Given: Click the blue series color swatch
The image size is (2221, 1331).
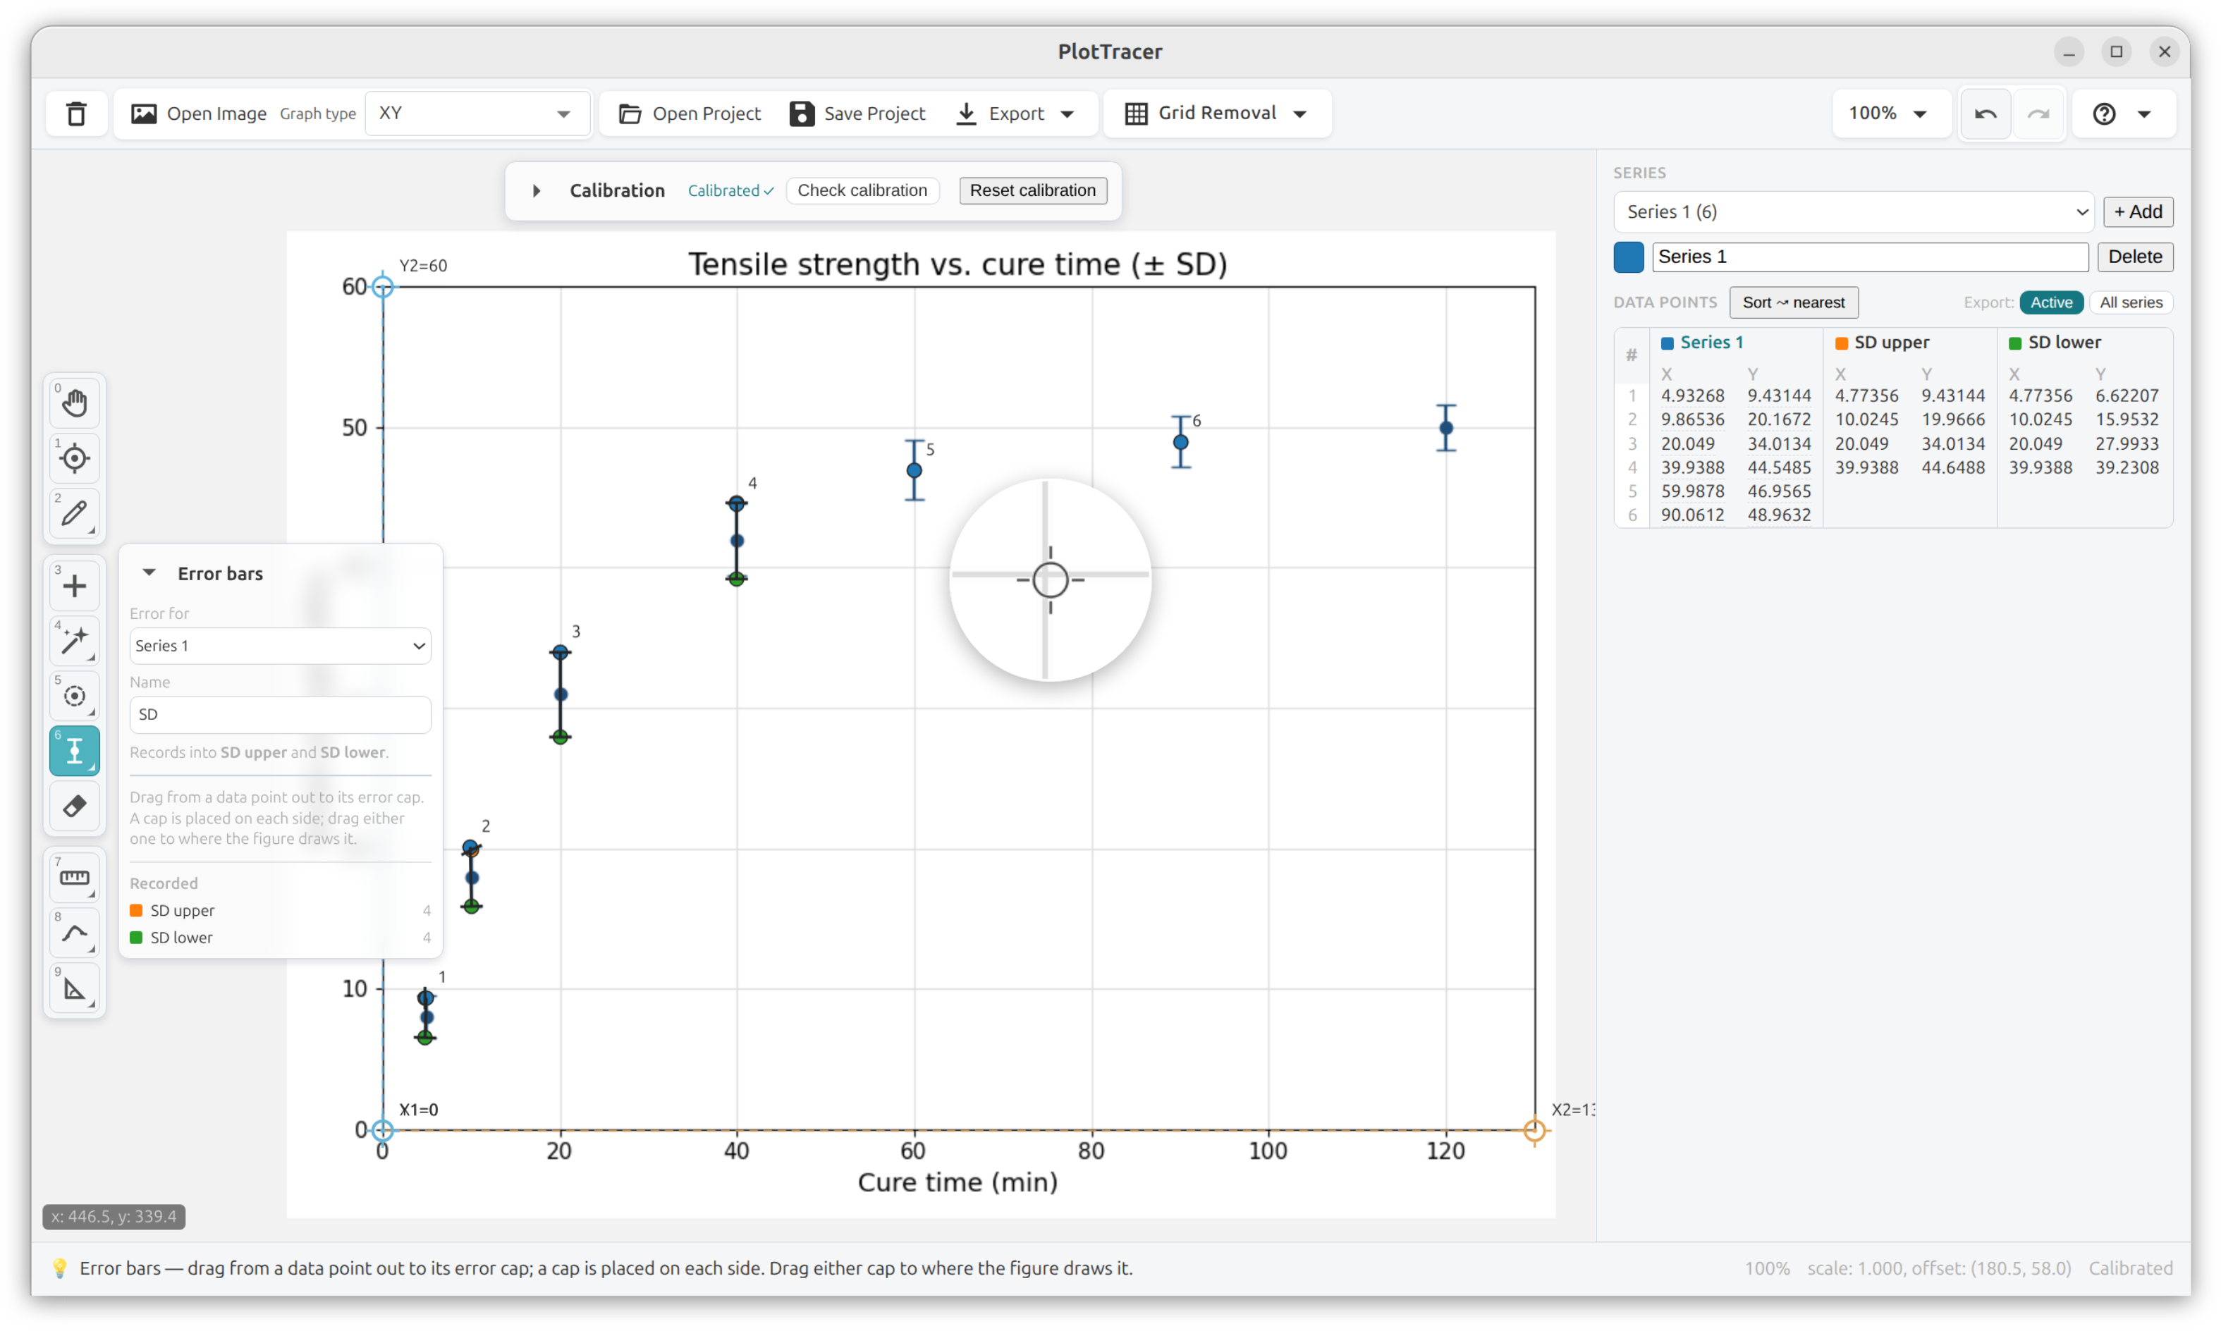Looking at the screenshot, I should (x=1629, y=257).
